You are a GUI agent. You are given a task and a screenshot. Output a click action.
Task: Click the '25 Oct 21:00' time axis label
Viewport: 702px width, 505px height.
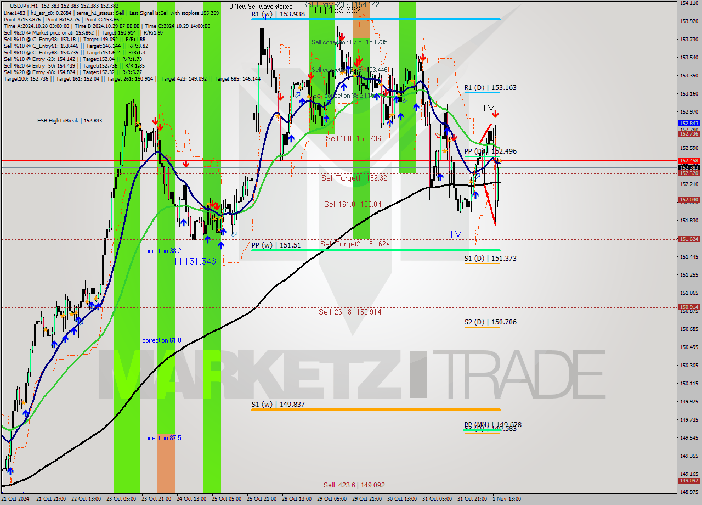coord(261,499)
